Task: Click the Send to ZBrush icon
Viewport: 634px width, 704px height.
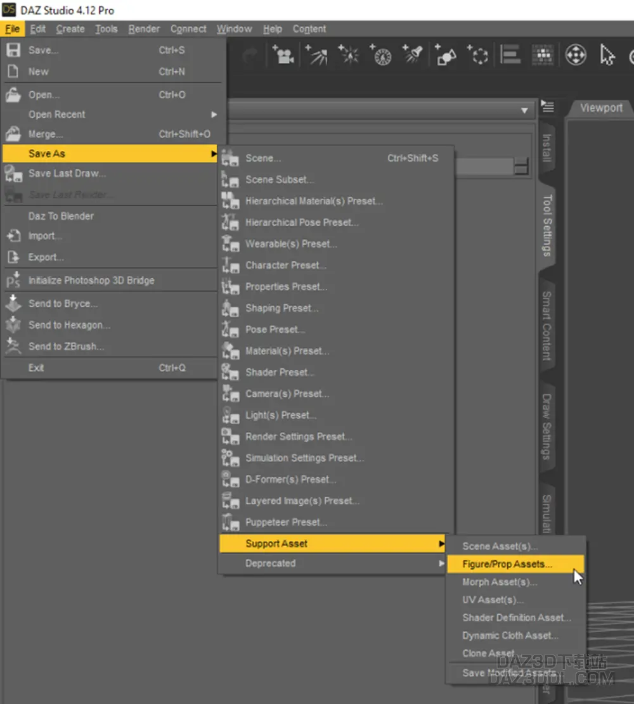Action: (13, 346)
